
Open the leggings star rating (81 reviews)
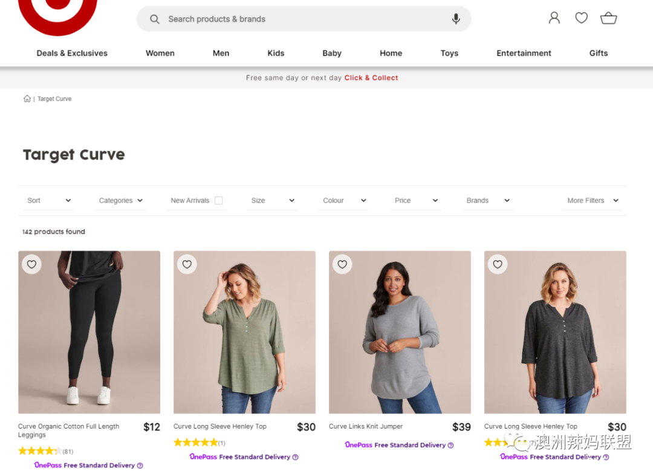[46, 451]
